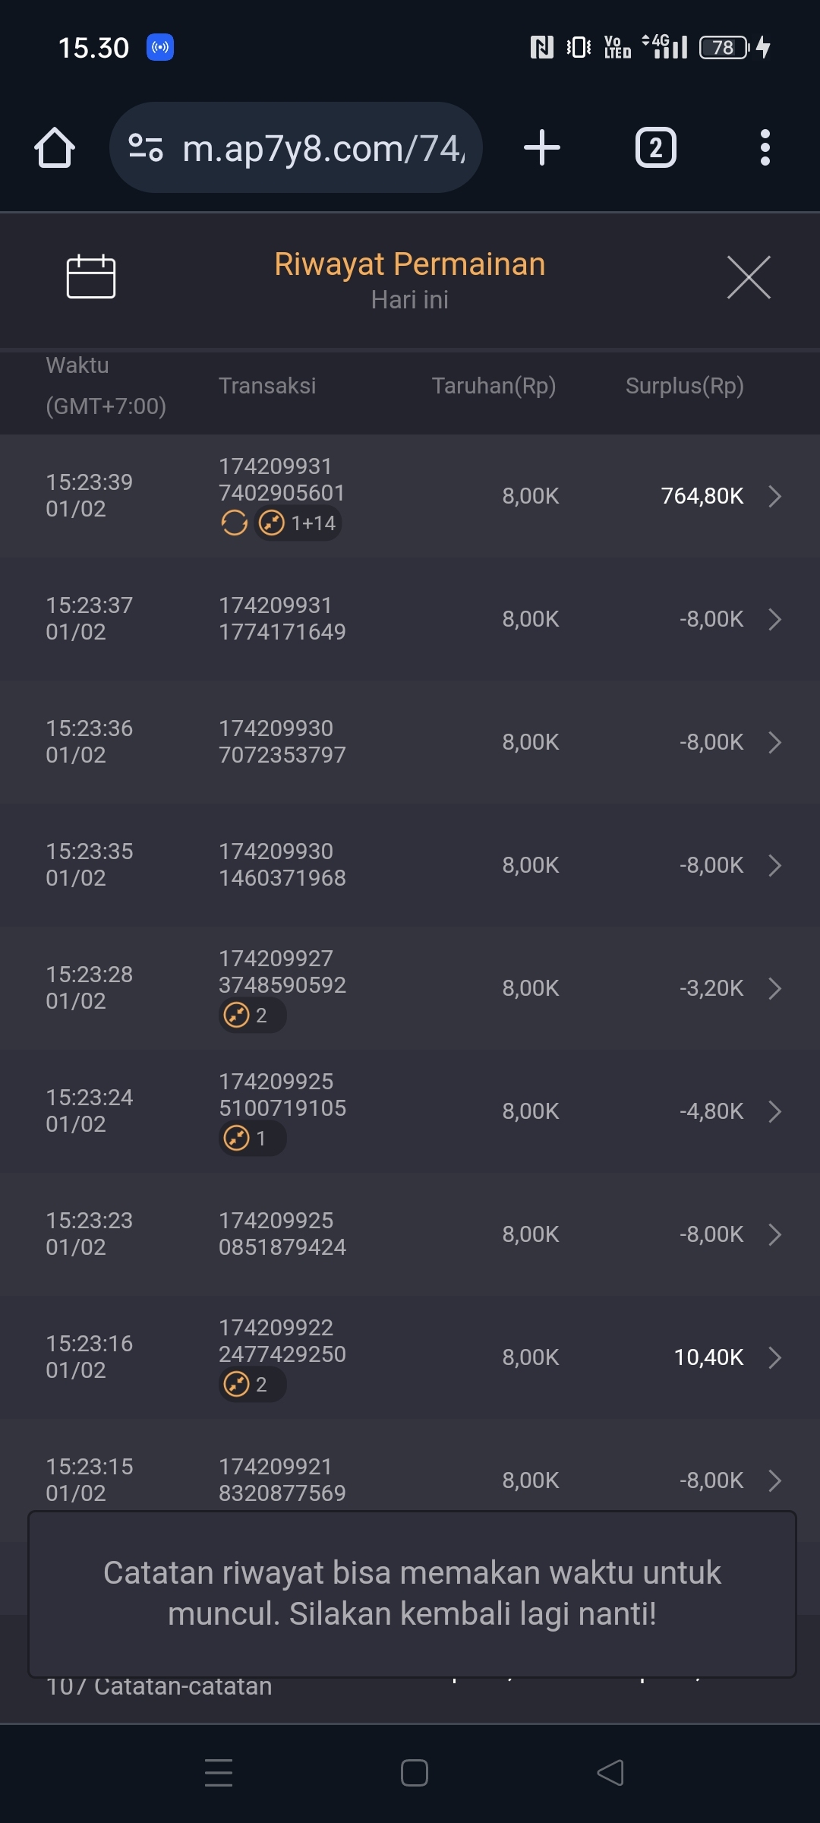Tap the Android back navigation button
The width and height of the screenshot is (820, 1823).
(x=610, y=1773)
